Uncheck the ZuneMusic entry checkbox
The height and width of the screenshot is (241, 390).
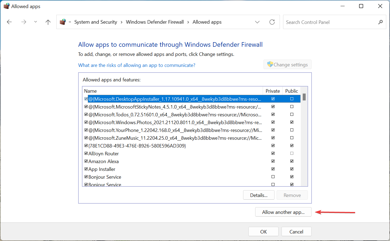[86, 138]
